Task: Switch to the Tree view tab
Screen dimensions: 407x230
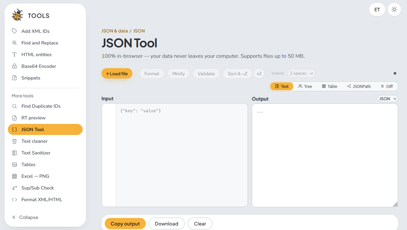Action: (x=305, y=86)
